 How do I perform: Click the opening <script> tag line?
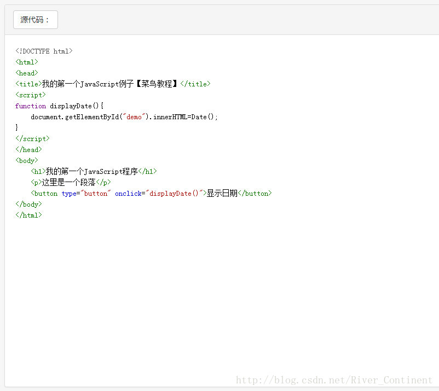click(x=31, y=95)
